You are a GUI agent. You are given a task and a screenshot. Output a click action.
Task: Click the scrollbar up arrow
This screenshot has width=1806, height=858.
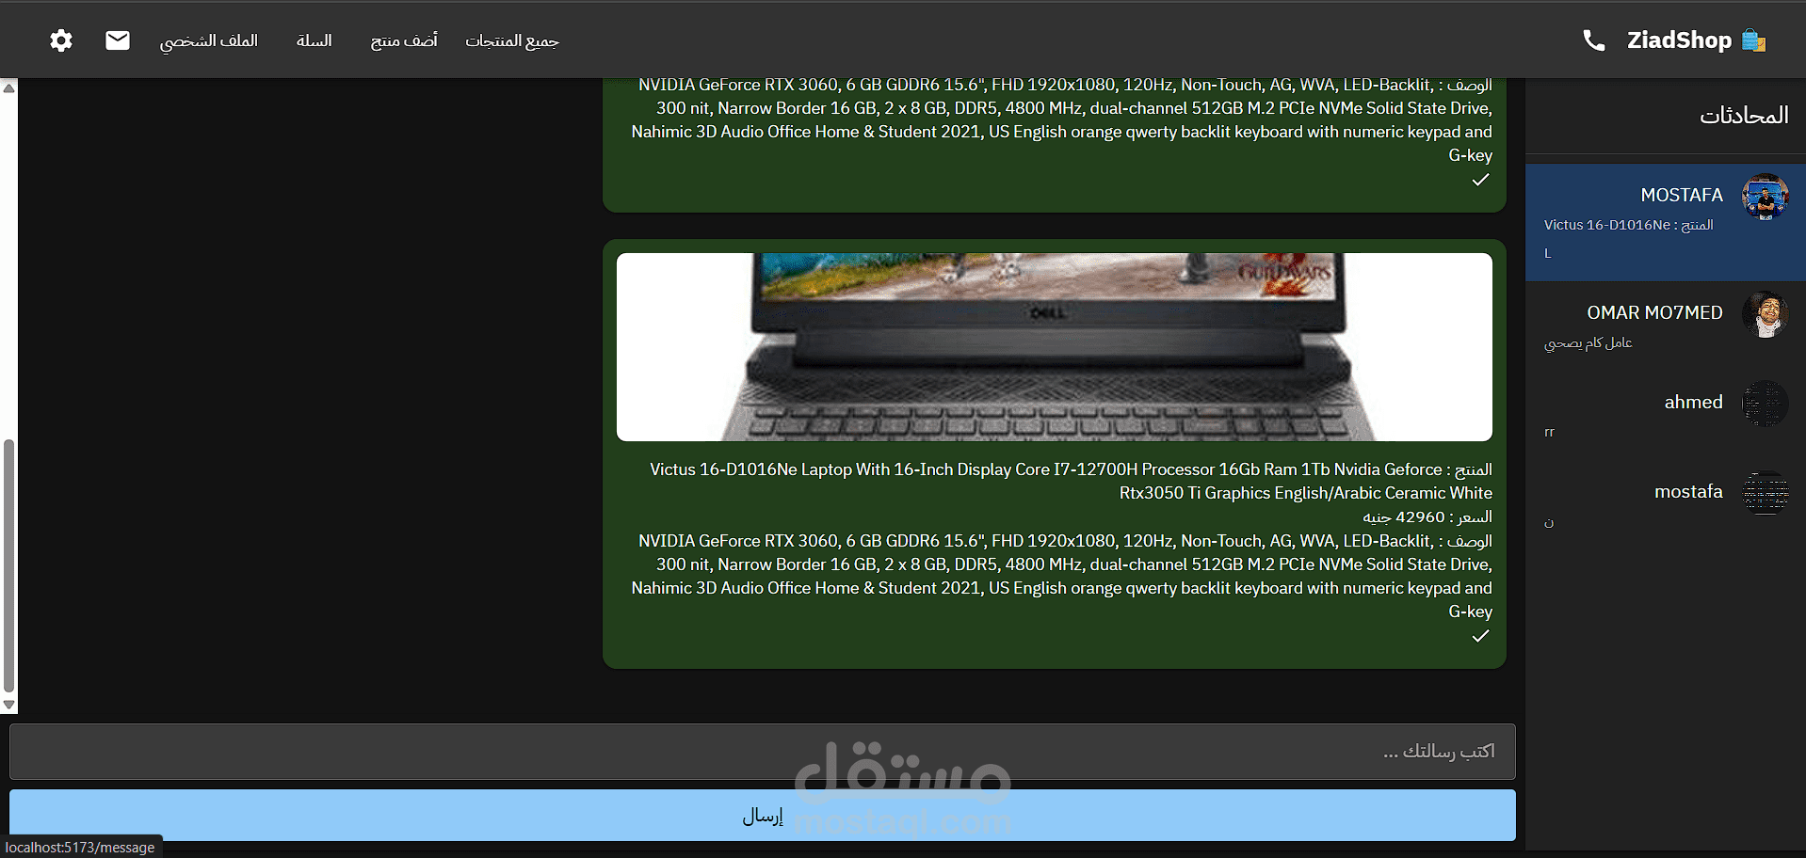coord(9,87)
